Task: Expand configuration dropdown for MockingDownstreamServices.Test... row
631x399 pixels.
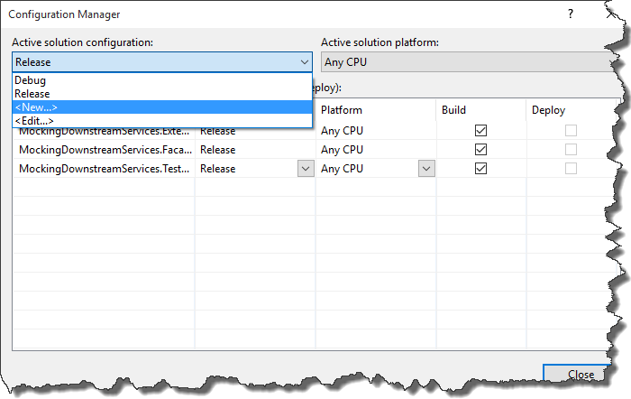Action: click(306, 169)
